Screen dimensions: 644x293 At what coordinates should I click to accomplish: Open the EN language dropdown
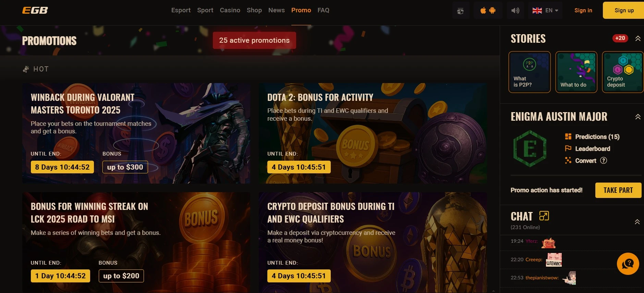[x=545, y=11]
